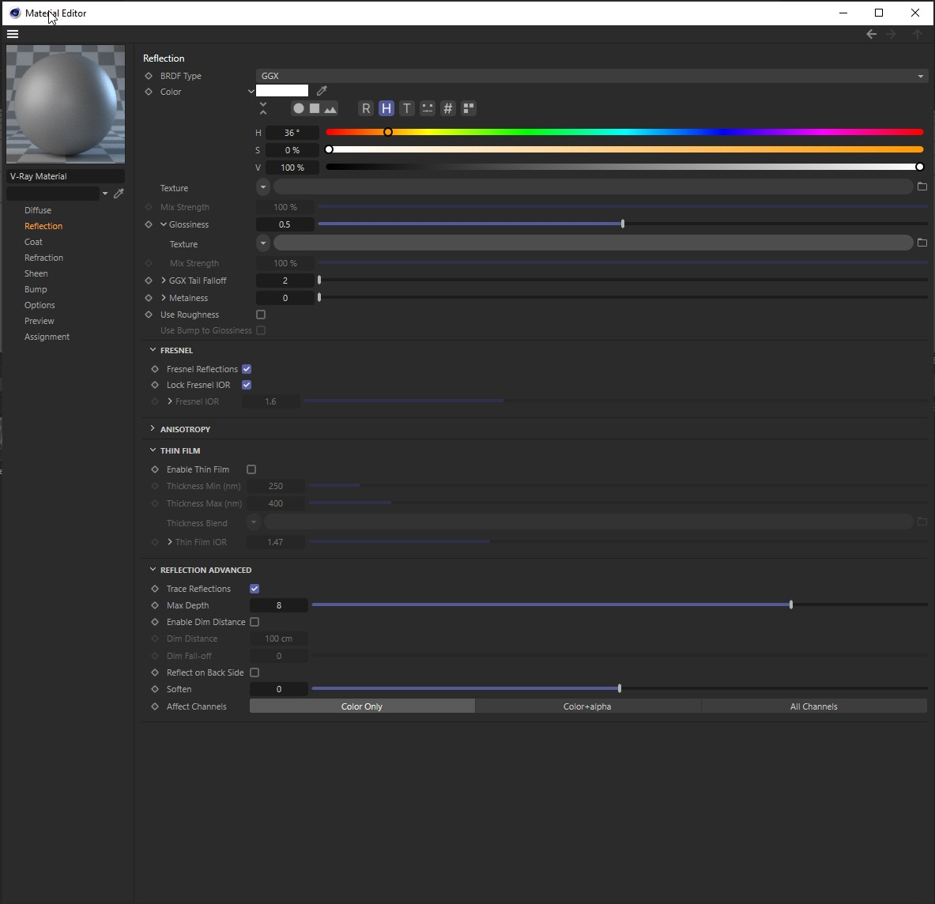Set Affect Channels to Color Only
Screen dimensions: 935x904
coord(362,706)
